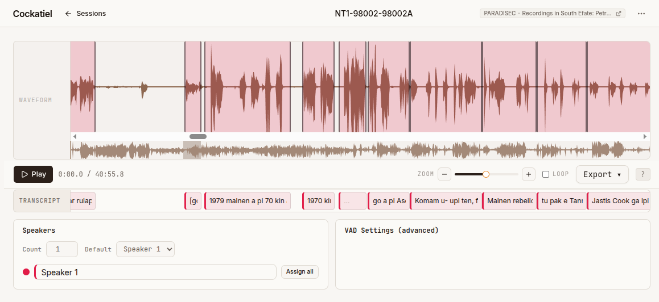This screenshot has width=659, height=302.
Task: Select transcript segment 'Komam u- upi ten, f'
Action: pos(446,201)
